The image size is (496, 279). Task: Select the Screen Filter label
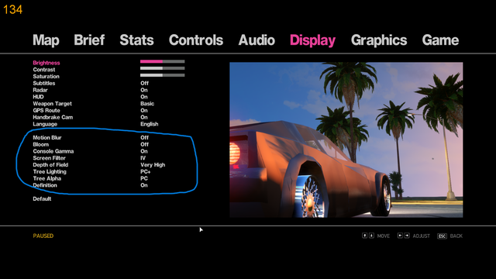coord(49,158)
